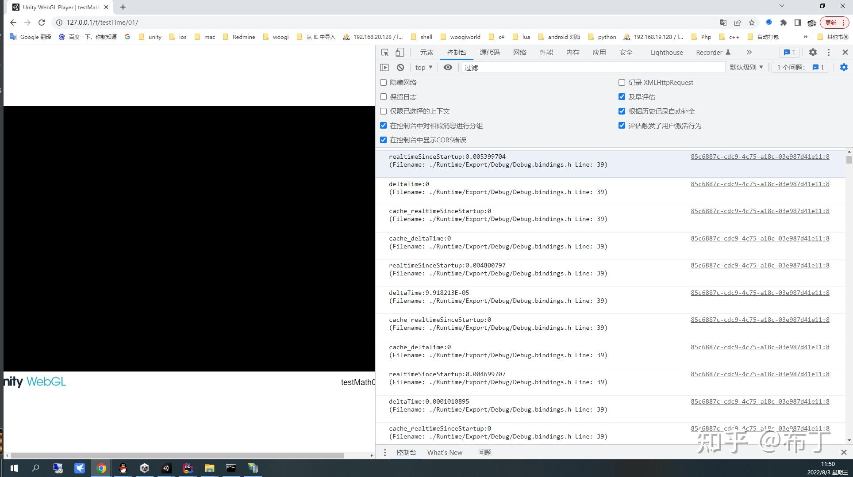Clear the console messages
The width and height of the screenshot is (853, 477).
point(400,67)
